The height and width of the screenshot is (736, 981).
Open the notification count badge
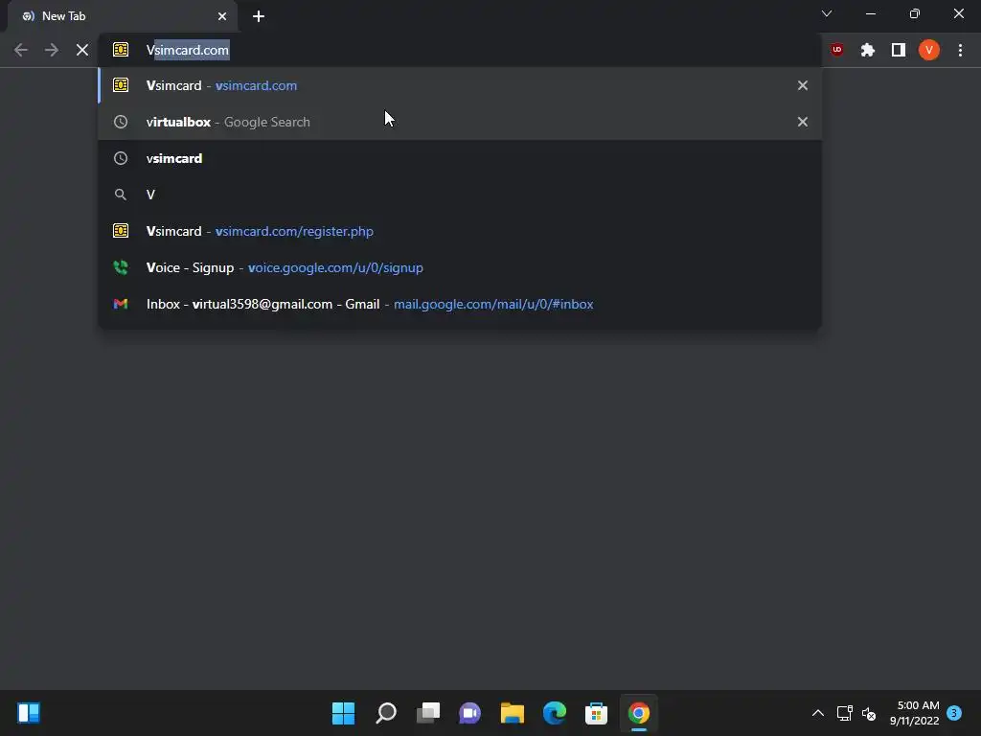click(x=954, y=712)
